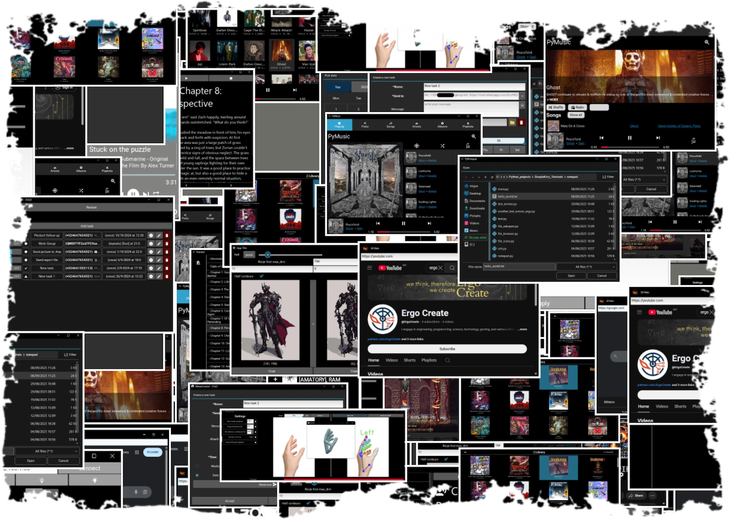Show info for 'Send picture to Ana' task
Screen dimensions: 730x520
[x=151, y=252]
